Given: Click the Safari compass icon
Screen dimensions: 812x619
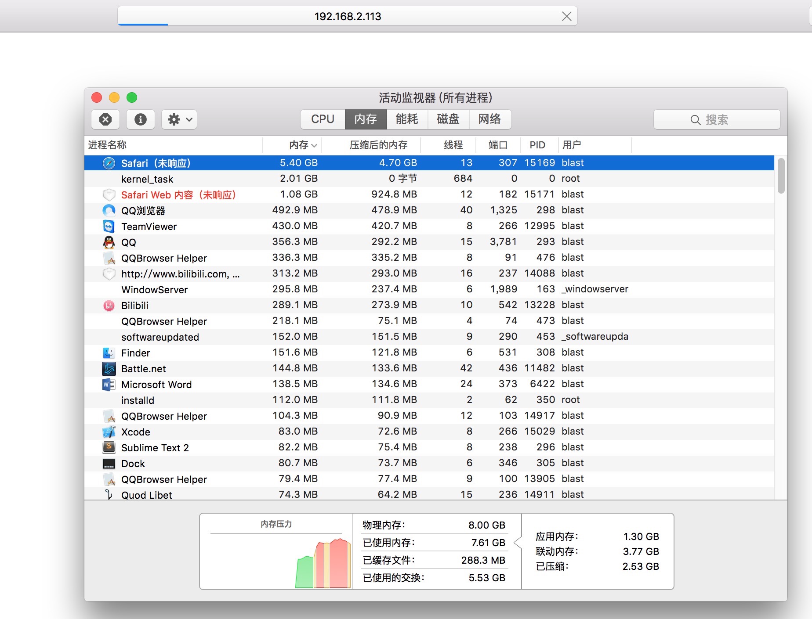Looking at the screenshot, I should click(109, 163).
